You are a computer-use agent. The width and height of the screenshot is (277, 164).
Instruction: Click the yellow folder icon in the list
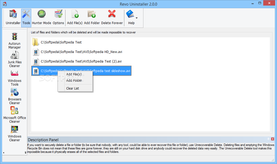tap(36, 42)
